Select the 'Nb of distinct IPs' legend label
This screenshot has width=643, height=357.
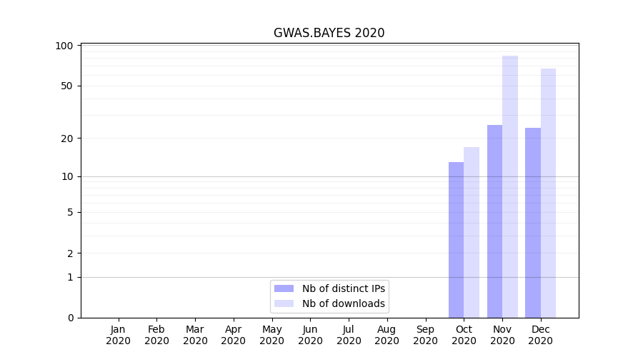pos(344,288)
